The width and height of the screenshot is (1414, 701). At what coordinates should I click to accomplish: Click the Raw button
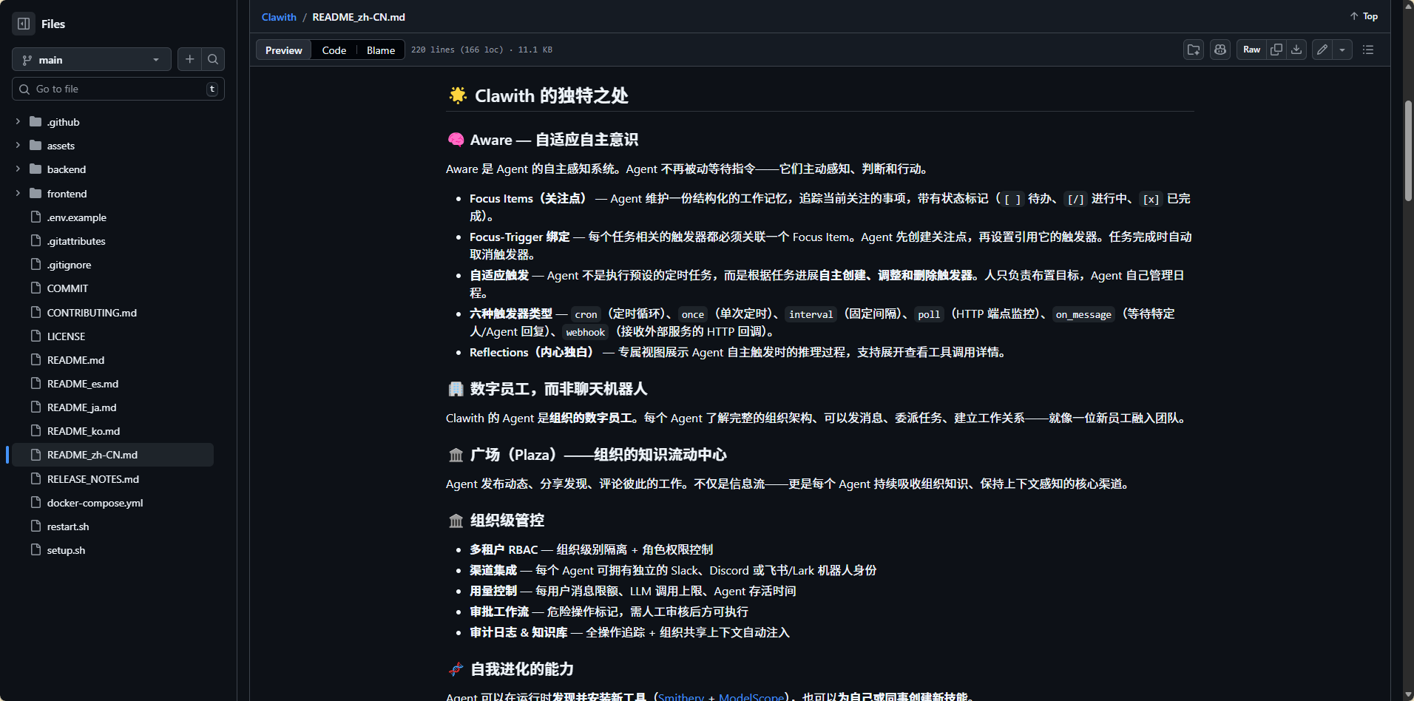1251,50
